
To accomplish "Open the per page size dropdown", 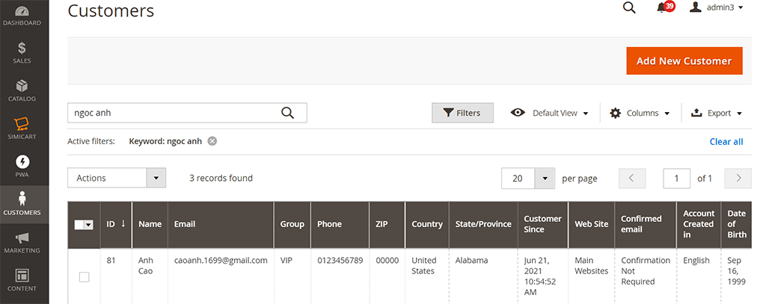I will (545, 179).
